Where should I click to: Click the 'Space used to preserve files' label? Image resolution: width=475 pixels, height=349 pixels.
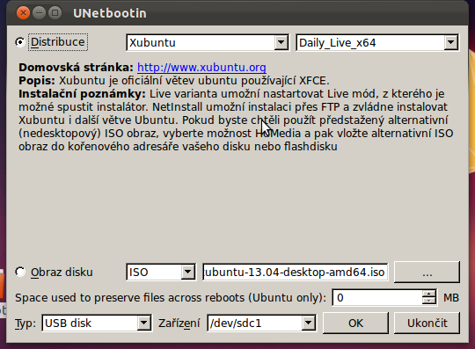[x=171, y=298]
